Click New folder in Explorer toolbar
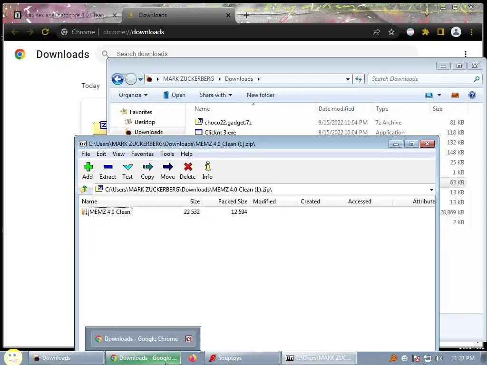This screenshot has width=487, height=365. pyautogui.click(x=261, y=95)
